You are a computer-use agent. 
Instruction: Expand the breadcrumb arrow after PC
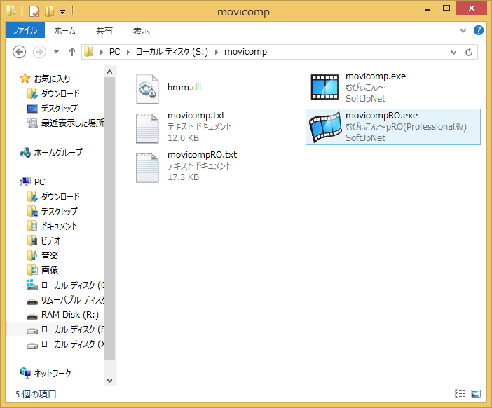click(128, 52)
